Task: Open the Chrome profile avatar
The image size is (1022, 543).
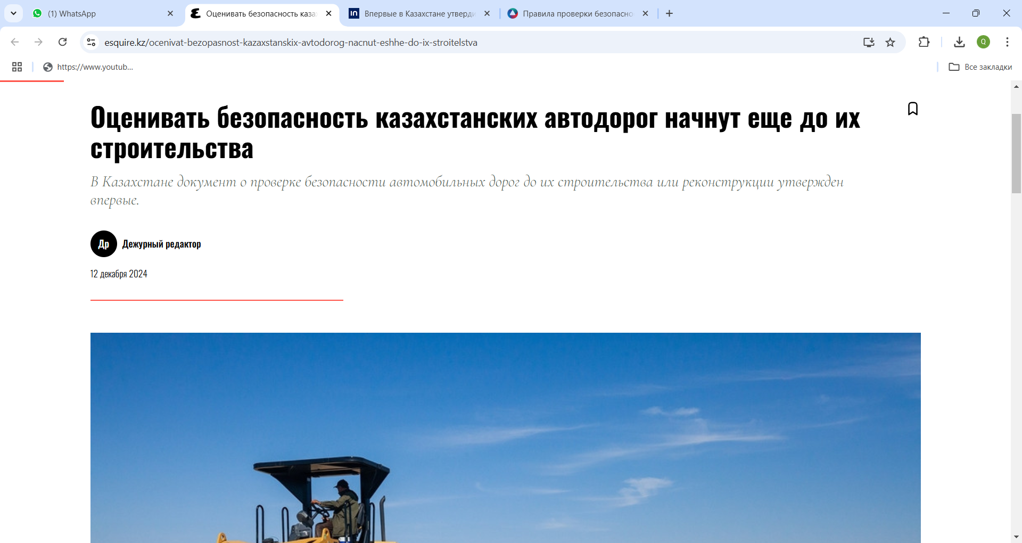Action: (983, 42)
